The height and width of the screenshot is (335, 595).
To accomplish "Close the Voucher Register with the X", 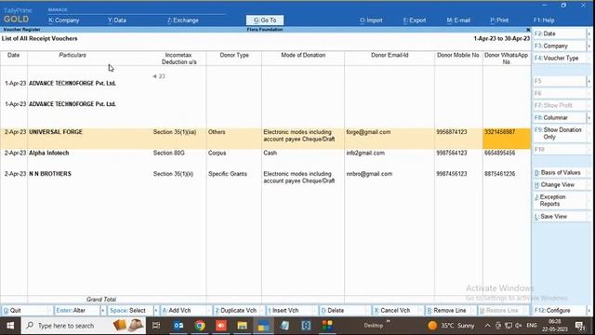I will click(528, 29).
